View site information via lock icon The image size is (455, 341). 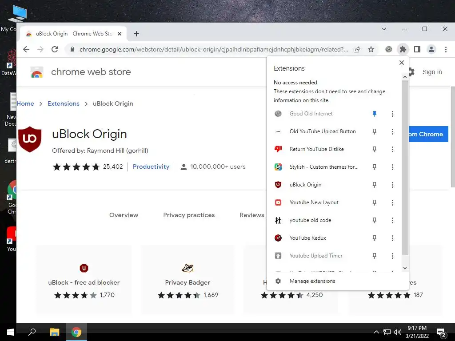tap(72, 49)
